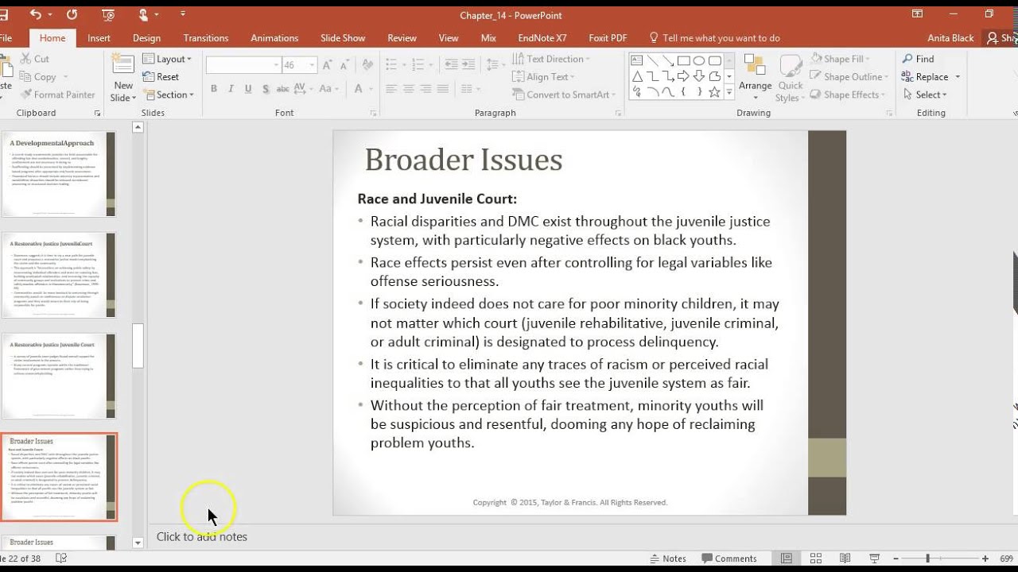The width and height of the screenshot is (1018, 572).
Task: Pick the five-point star shape
Action: pyautogui.click(x=714, y=92)
